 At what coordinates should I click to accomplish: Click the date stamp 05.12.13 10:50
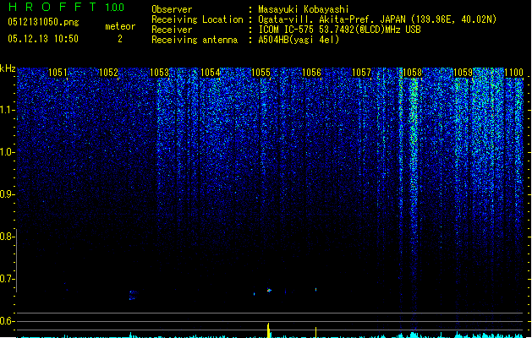pyautogui.click(x=43, y=39)
